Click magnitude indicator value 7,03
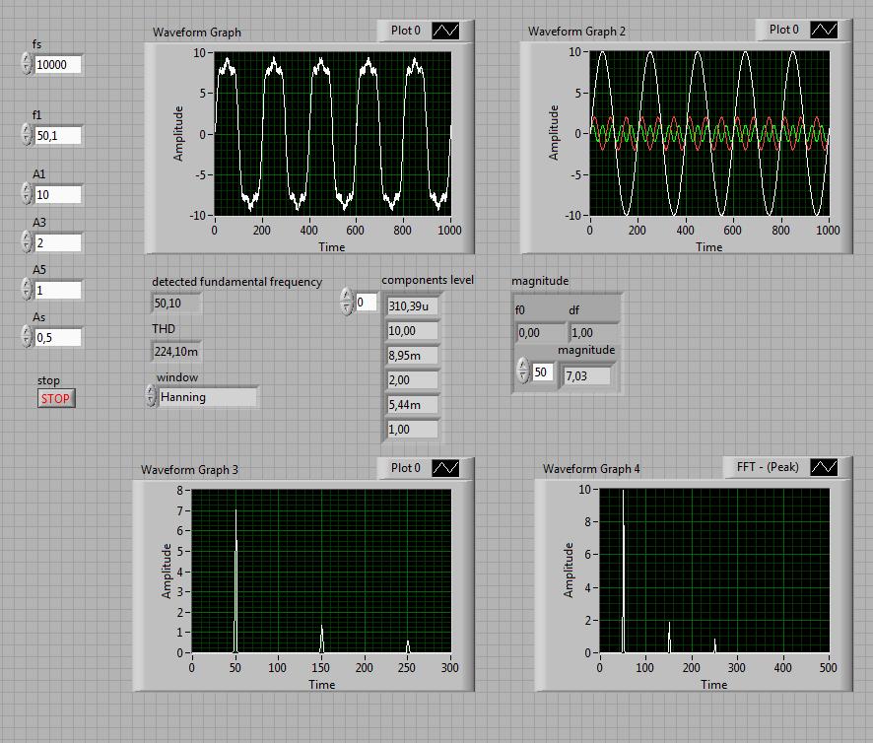 click(587, 376)
